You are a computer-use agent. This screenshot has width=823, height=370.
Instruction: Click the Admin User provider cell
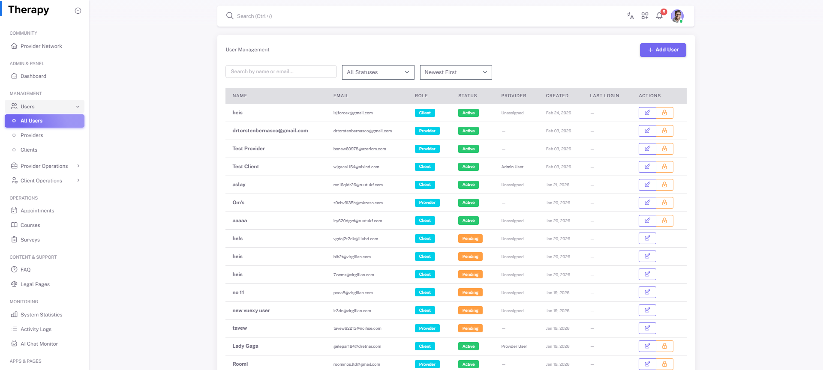(x=512, y=167)
